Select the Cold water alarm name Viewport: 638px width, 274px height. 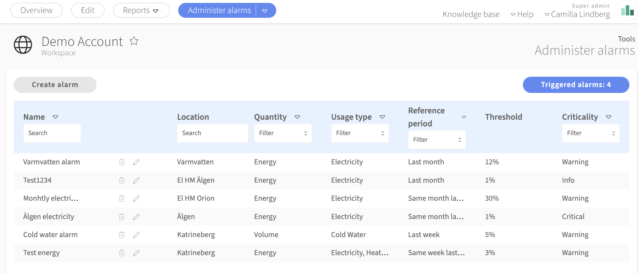coord(50,235)
